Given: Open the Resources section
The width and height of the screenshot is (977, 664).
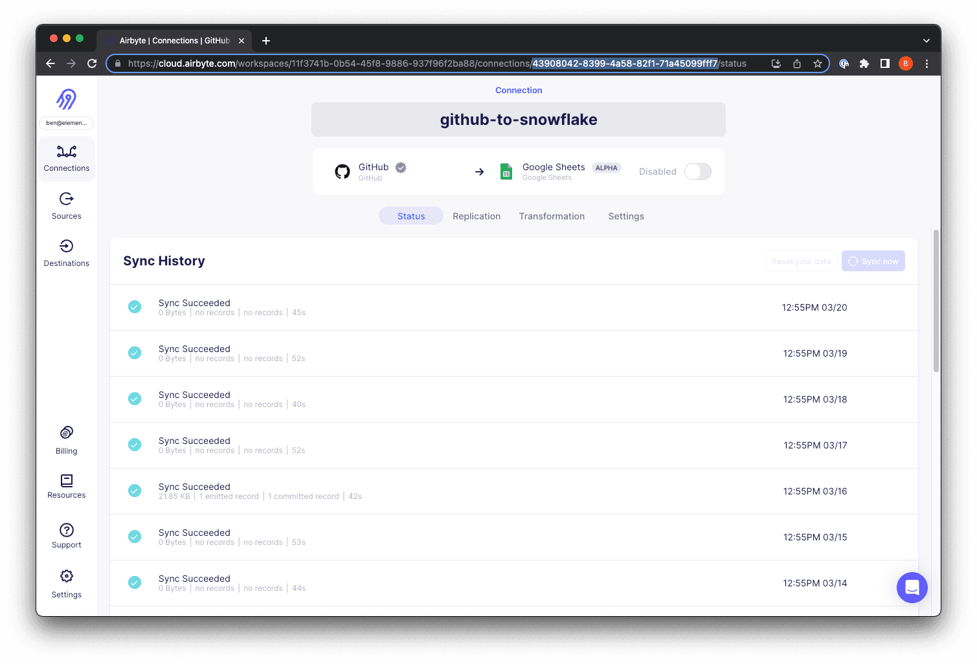Looking at the screenshot, I should tap(66, 487).
